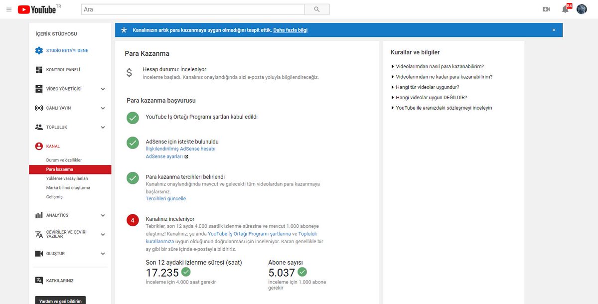Click the search magnifier button
Screen dimensions: 598x304
coord(317,9)
